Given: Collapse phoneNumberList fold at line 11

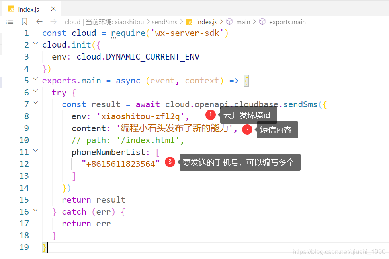Looking at the screenshot, I should click(x=35, y=150).
